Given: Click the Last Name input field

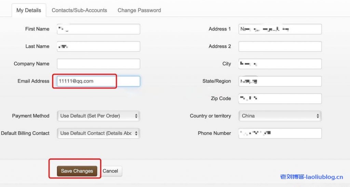Looking at the screenshot, I should click(98, 46).
